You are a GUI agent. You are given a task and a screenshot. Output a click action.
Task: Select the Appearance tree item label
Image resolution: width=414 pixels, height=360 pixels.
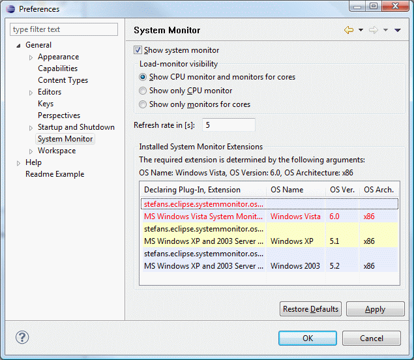tap(58, 57)
